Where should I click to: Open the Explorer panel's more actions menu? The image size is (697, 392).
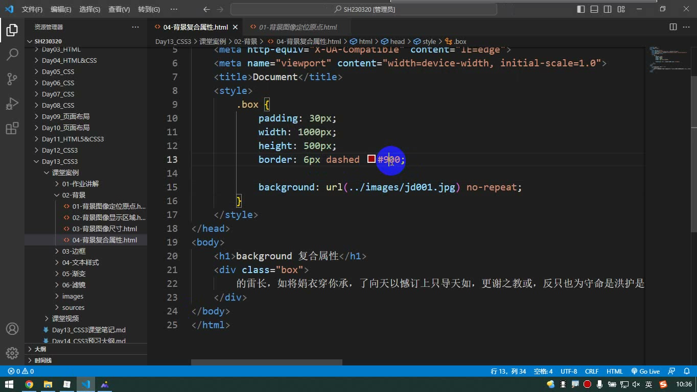click(x=135, y=27)
